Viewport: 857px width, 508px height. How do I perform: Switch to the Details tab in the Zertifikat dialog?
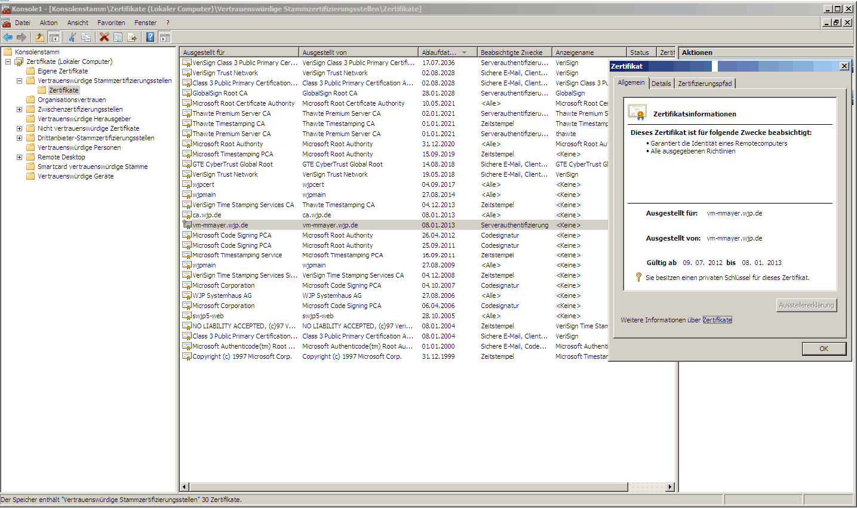point(661,84)
